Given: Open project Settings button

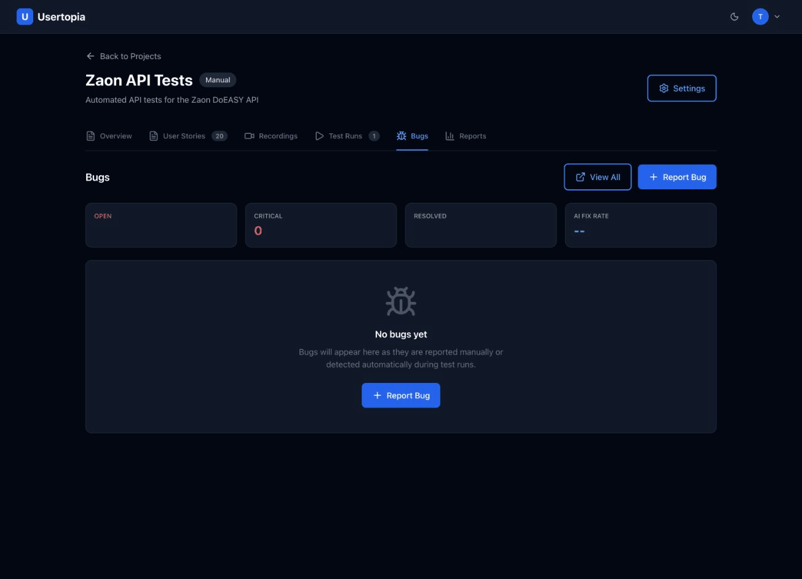Looking at the screenshot, I should coord(681,88).
